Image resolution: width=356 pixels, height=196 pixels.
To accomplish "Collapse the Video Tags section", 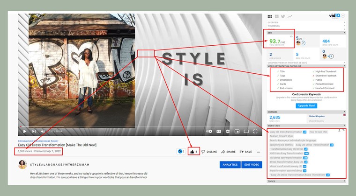I will [x=344, y=126].
